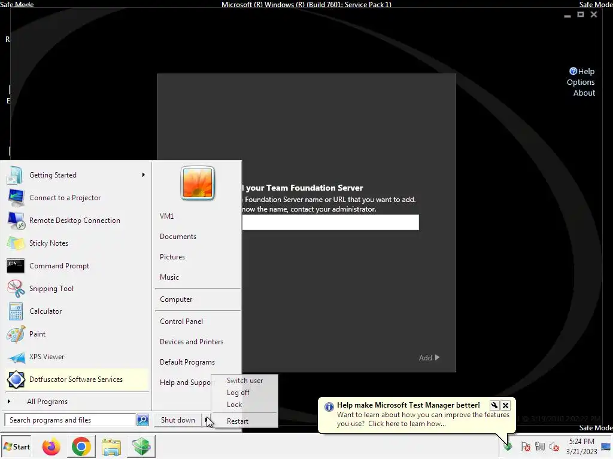Select Switch user from the power menu
This screenshot has height=459, width=613.
(x=245, y=381)
